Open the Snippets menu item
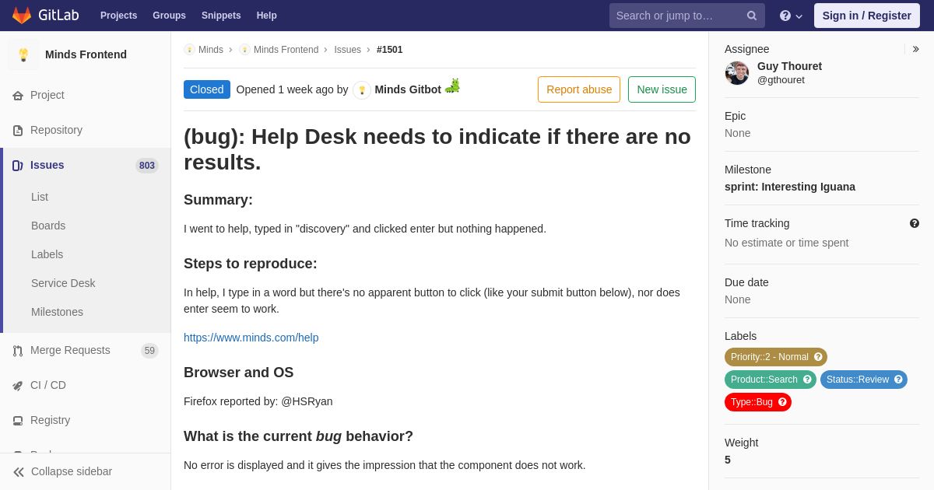Viewport: 934px width, 490px height. point(221,16)
